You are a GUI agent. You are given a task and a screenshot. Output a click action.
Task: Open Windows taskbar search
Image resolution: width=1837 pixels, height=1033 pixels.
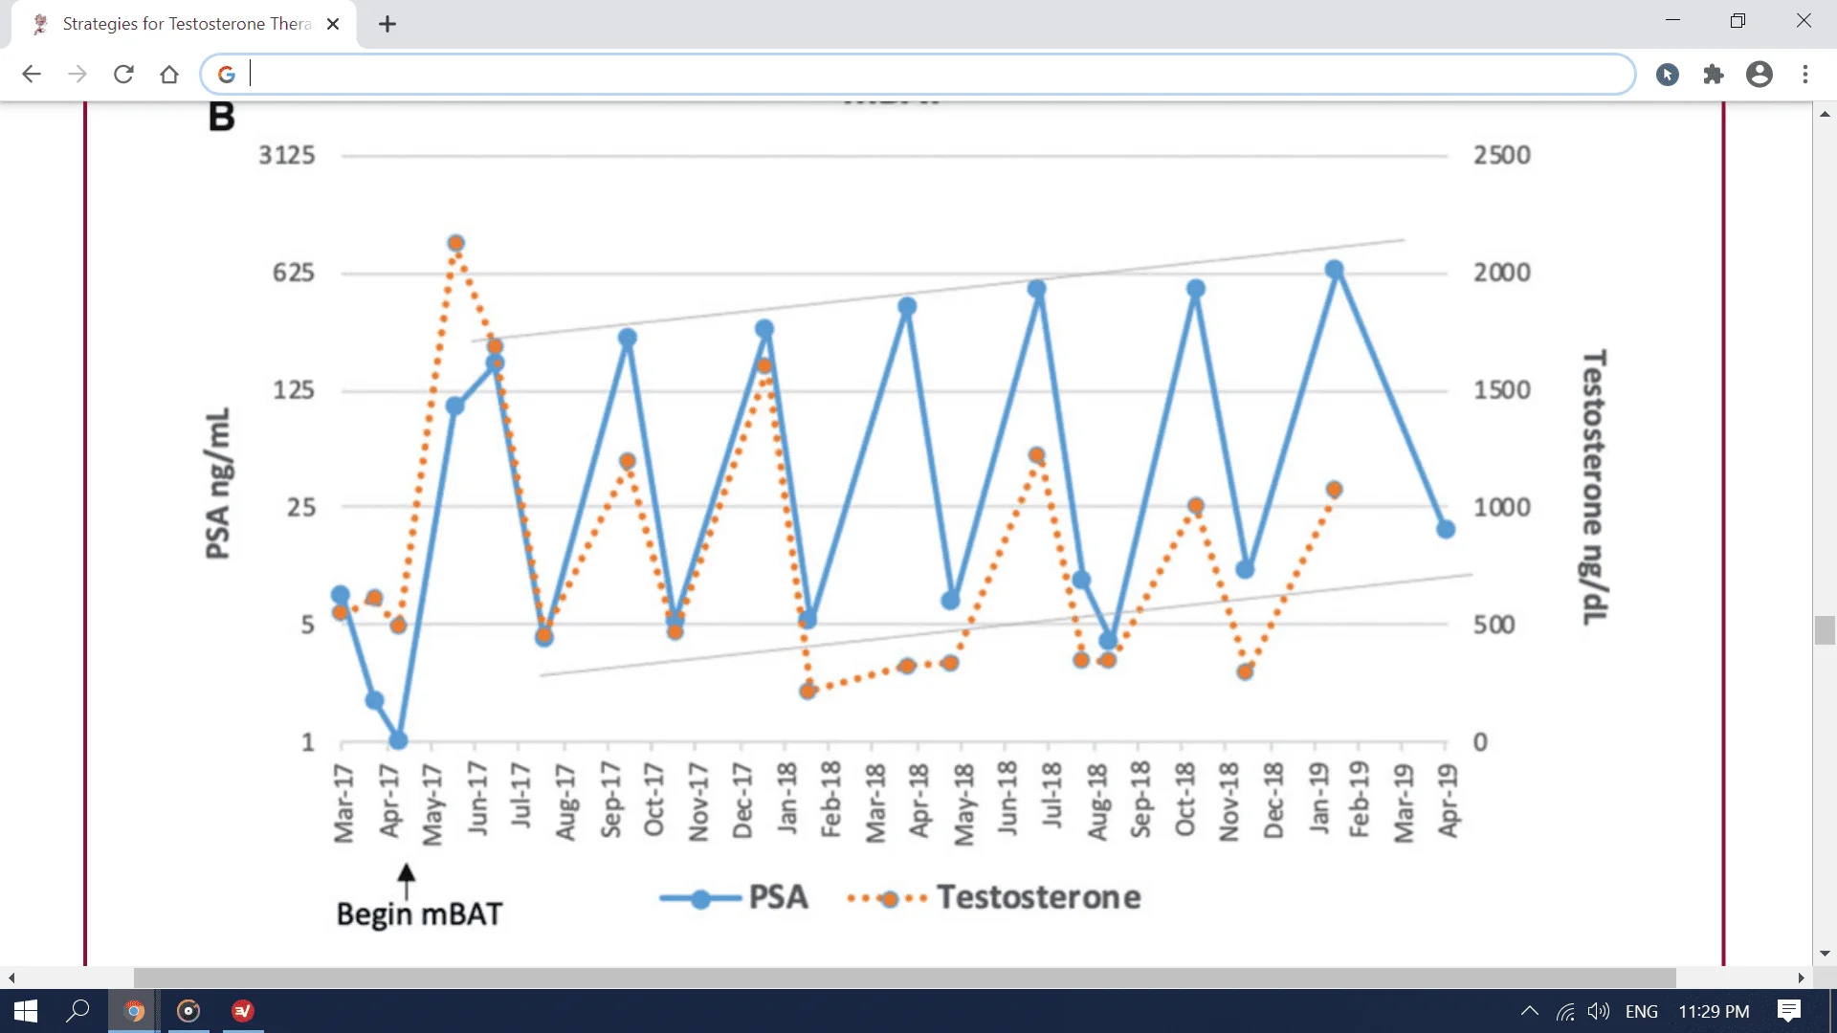(77, 1011)
